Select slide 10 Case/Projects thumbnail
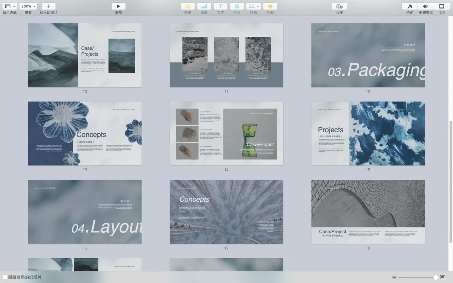 85,55
